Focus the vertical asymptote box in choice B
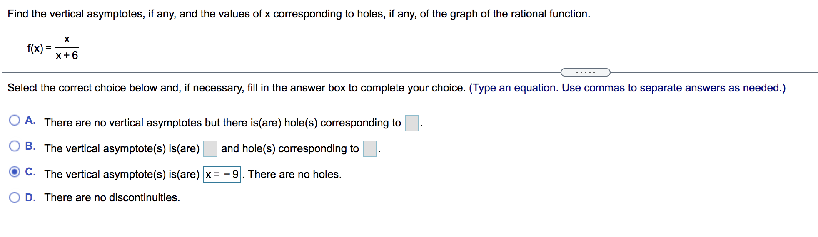 tap(210, 149)
